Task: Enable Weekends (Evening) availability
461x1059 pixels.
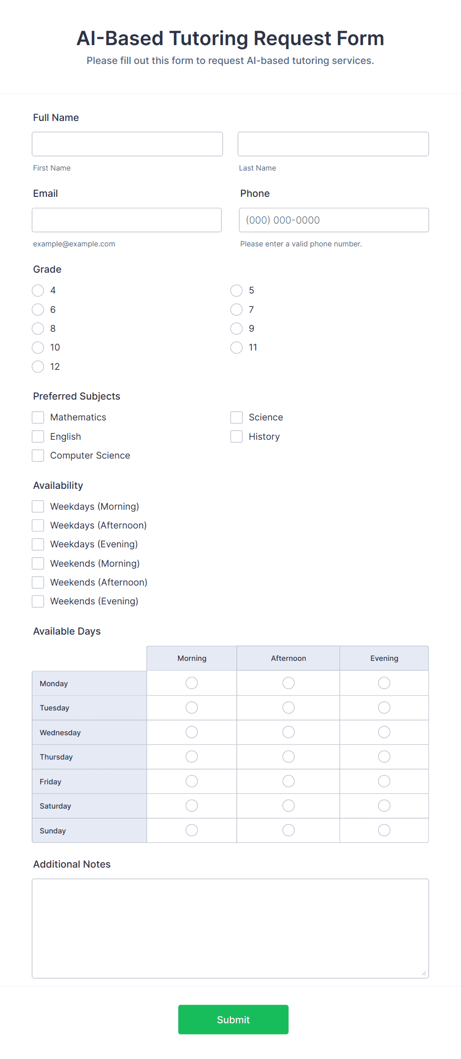Action: 38,601
